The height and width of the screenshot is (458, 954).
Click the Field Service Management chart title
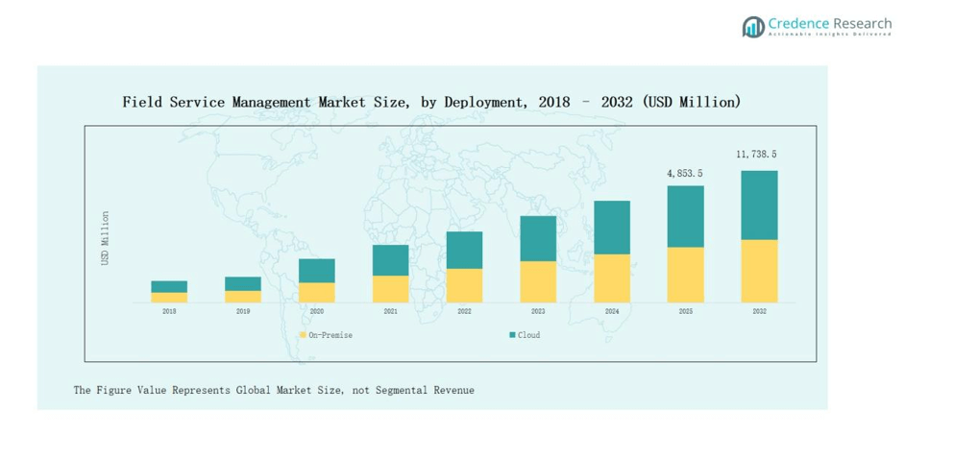tap(431, 102)
